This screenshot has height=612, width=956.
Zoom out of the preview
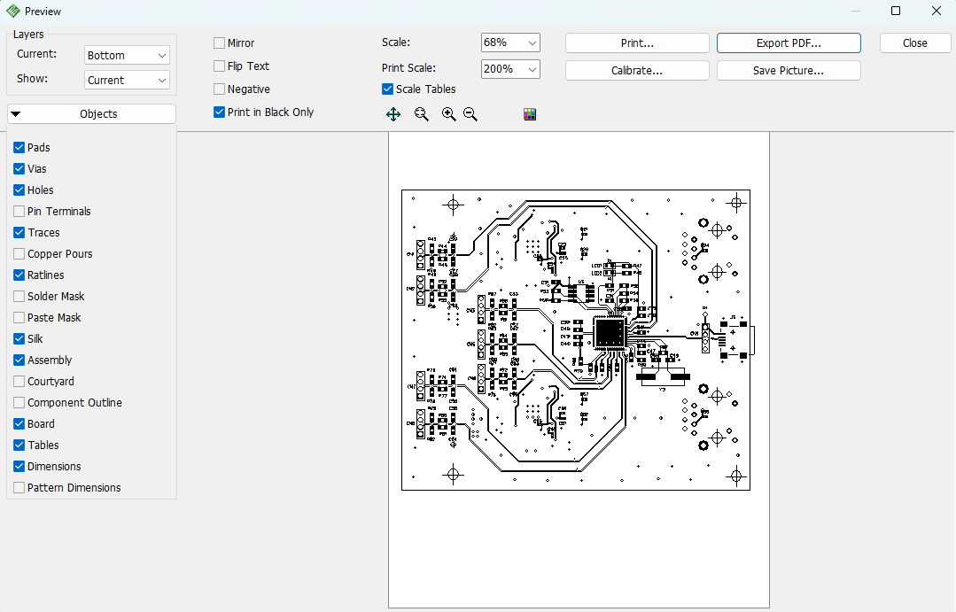pos(470,114)
